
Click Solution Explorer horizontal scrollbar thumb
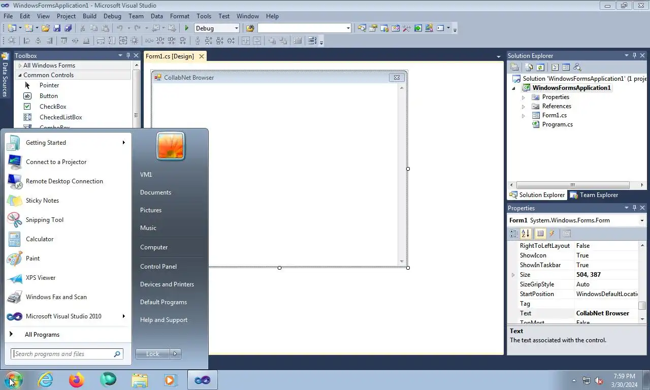572,185
